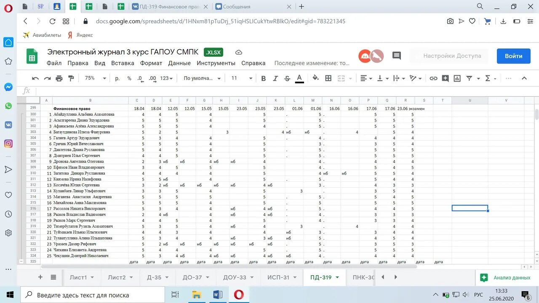Open Instagram sidebar icon
This screenshot has width=539, height=303.
8,144
